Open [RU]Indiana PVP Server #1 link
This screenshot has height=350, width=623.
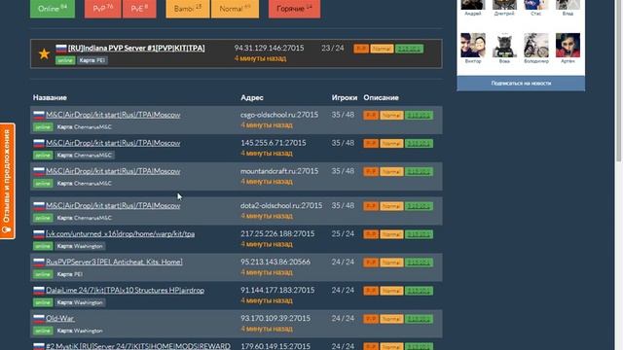(x=136, y=48)
